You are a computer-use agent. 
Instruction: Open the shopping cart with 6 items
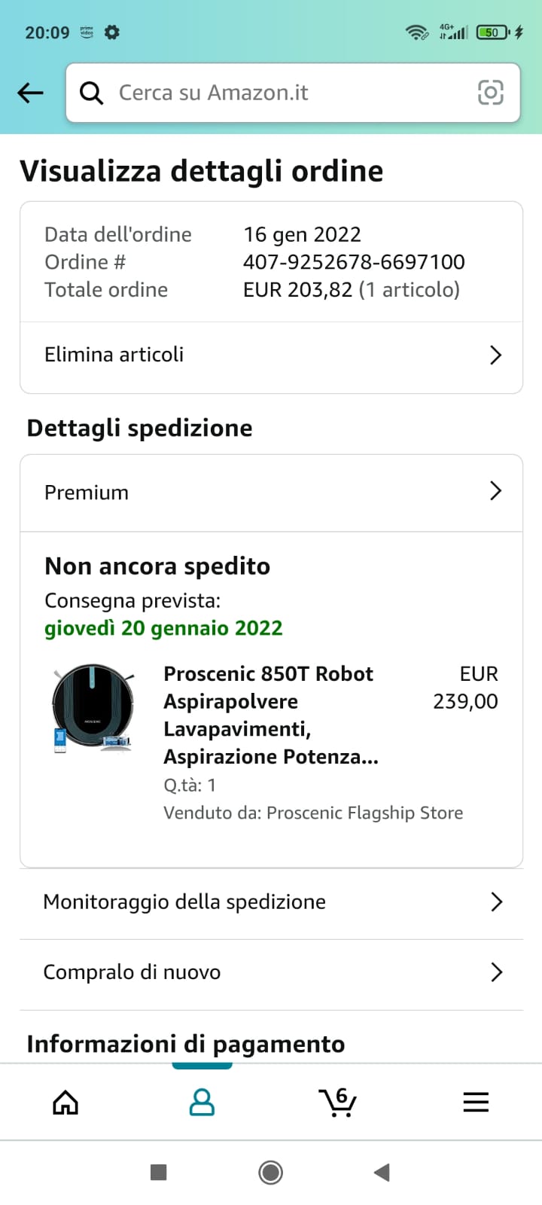coord(337,1102)
